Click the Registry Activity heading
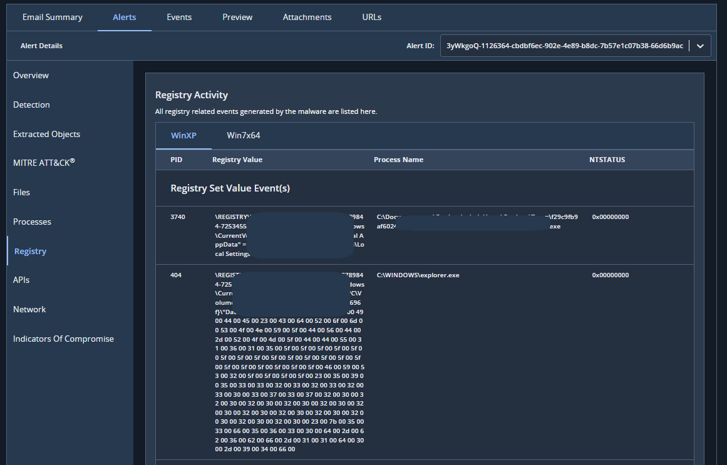The width and height of the screenshot is (727, 465). pos(192,95)
